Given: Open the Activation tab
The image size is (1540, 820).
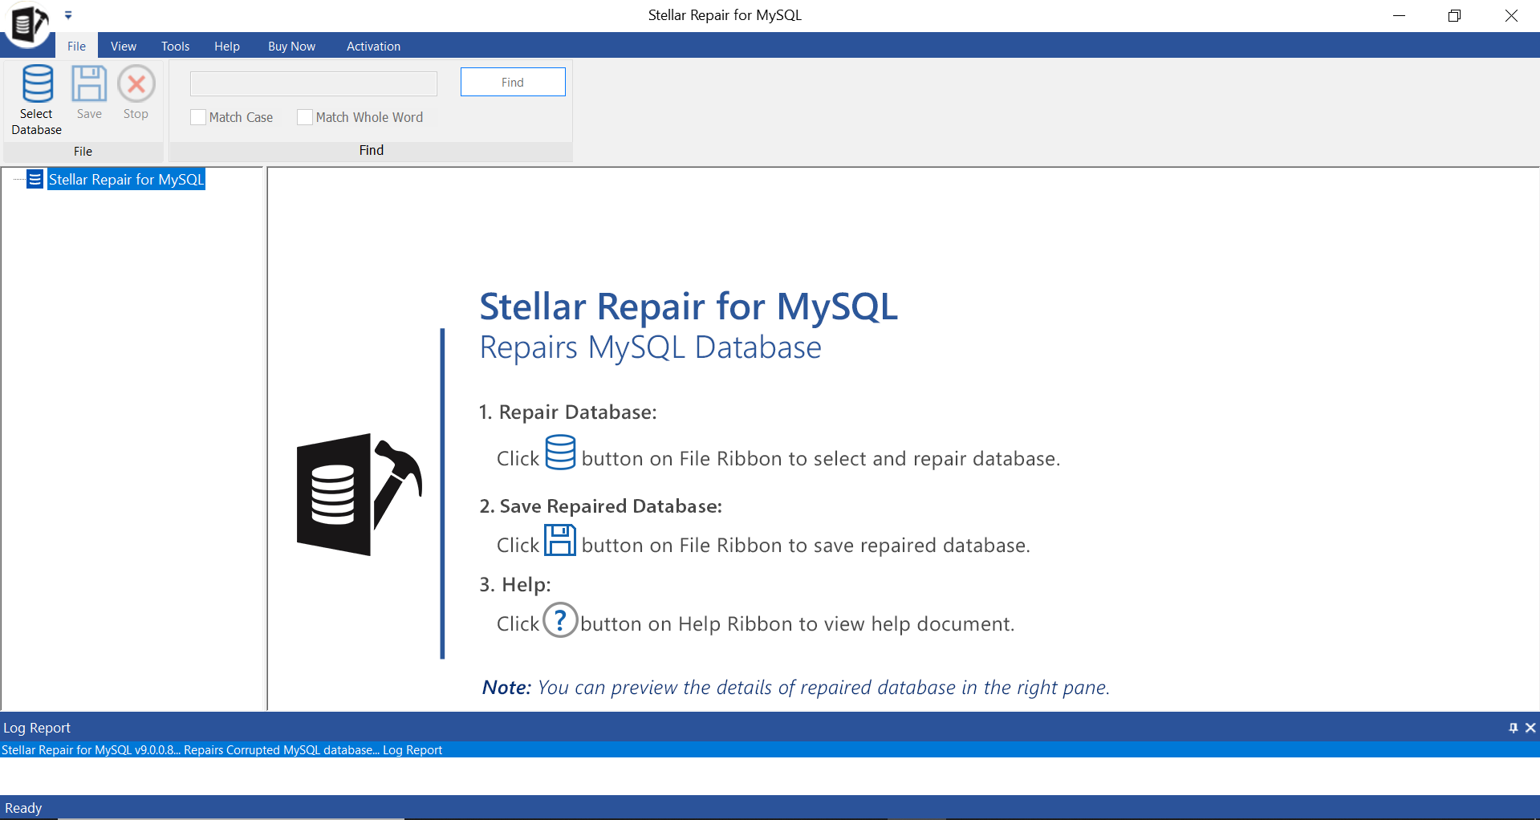Looking at the screenshot, I should point(374,46).
